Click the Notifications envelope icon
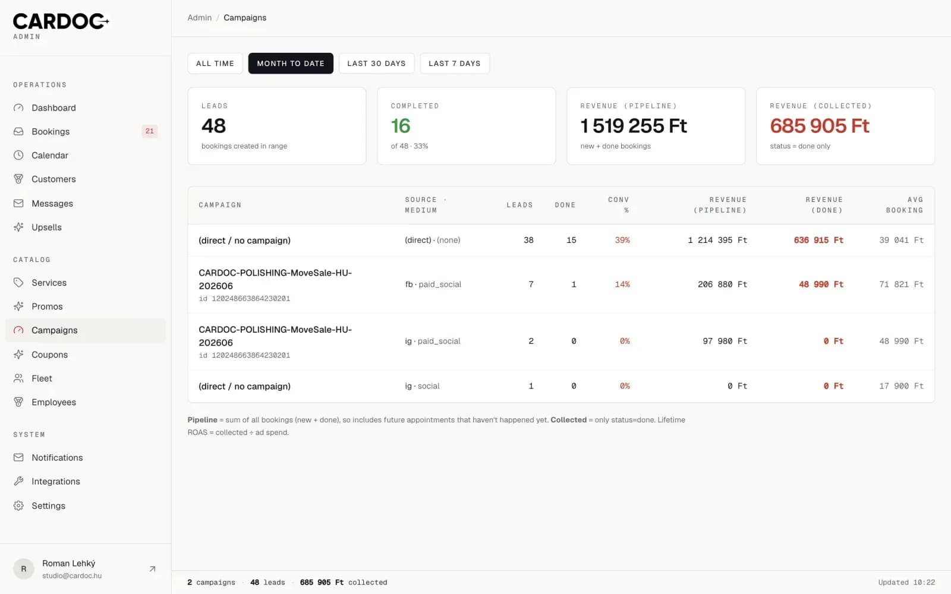The image size is (951, 594). click(18, 457)
